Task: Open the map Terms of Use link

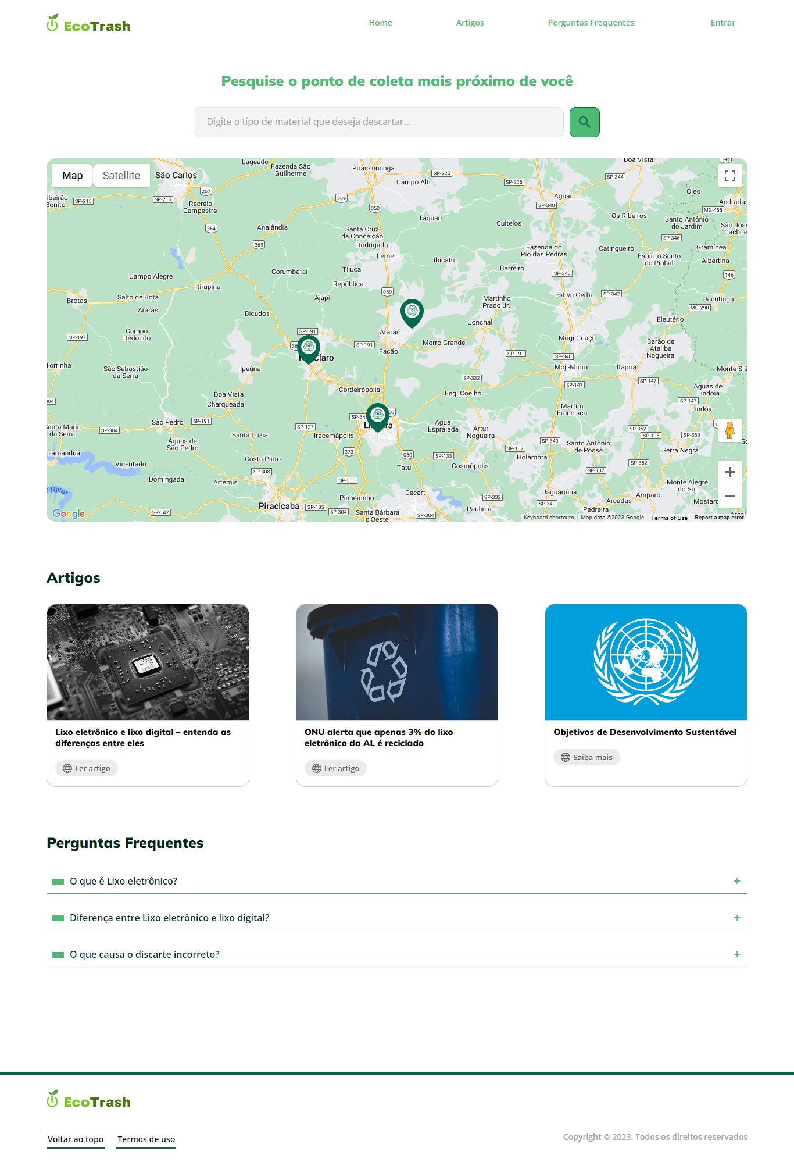Action: tap(669, 518)
